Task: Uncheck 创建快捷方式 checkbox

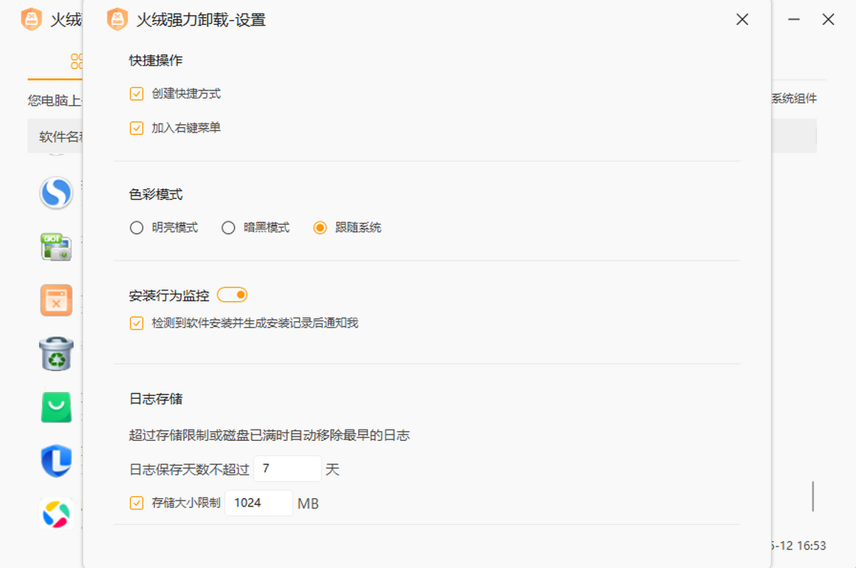Action: [x=136, y=93]
